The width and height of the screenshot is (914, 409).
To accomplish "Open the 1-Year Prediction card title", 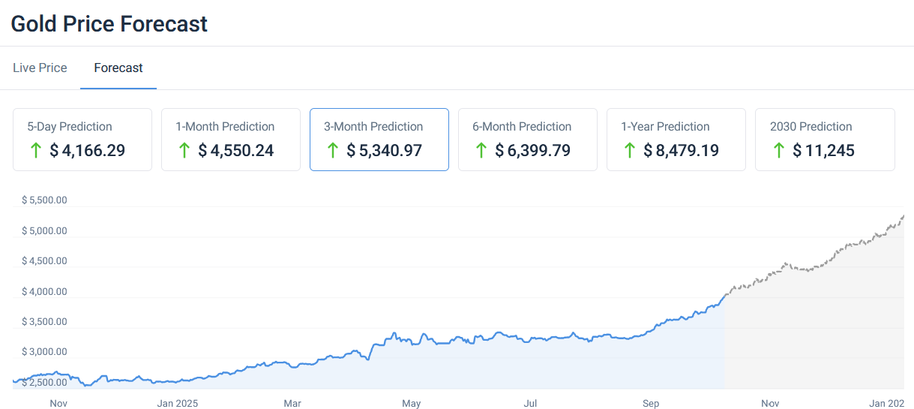I will 665,127.
